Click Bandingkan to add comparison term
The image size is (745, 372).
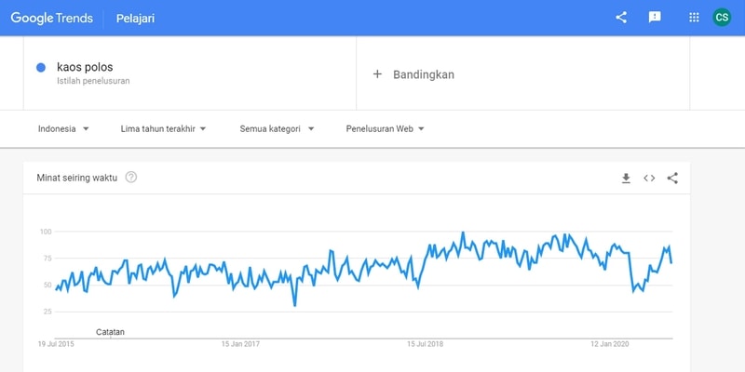pyautogui.click(x=423, y=73)
